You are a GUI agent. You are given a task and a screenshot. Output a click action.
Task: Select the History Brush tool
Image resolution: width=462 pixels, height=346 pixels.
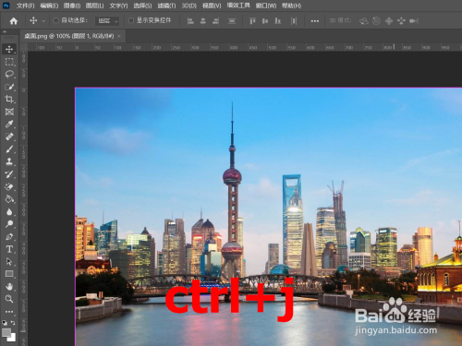pyautogui.click(x=9, y=174)
